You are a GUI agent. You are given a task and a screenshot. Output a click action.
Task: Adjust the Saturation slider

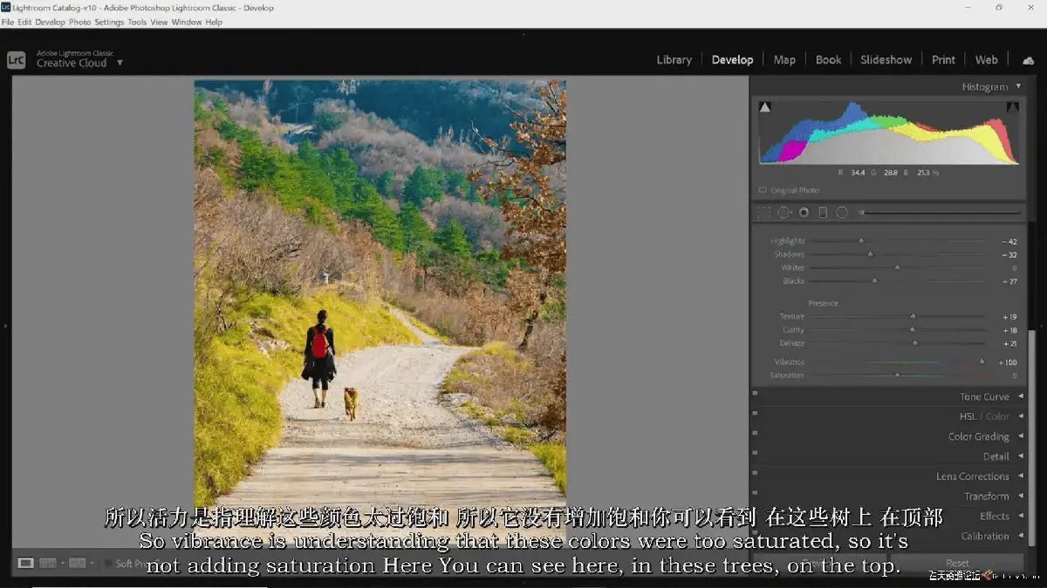pos(897,375)
